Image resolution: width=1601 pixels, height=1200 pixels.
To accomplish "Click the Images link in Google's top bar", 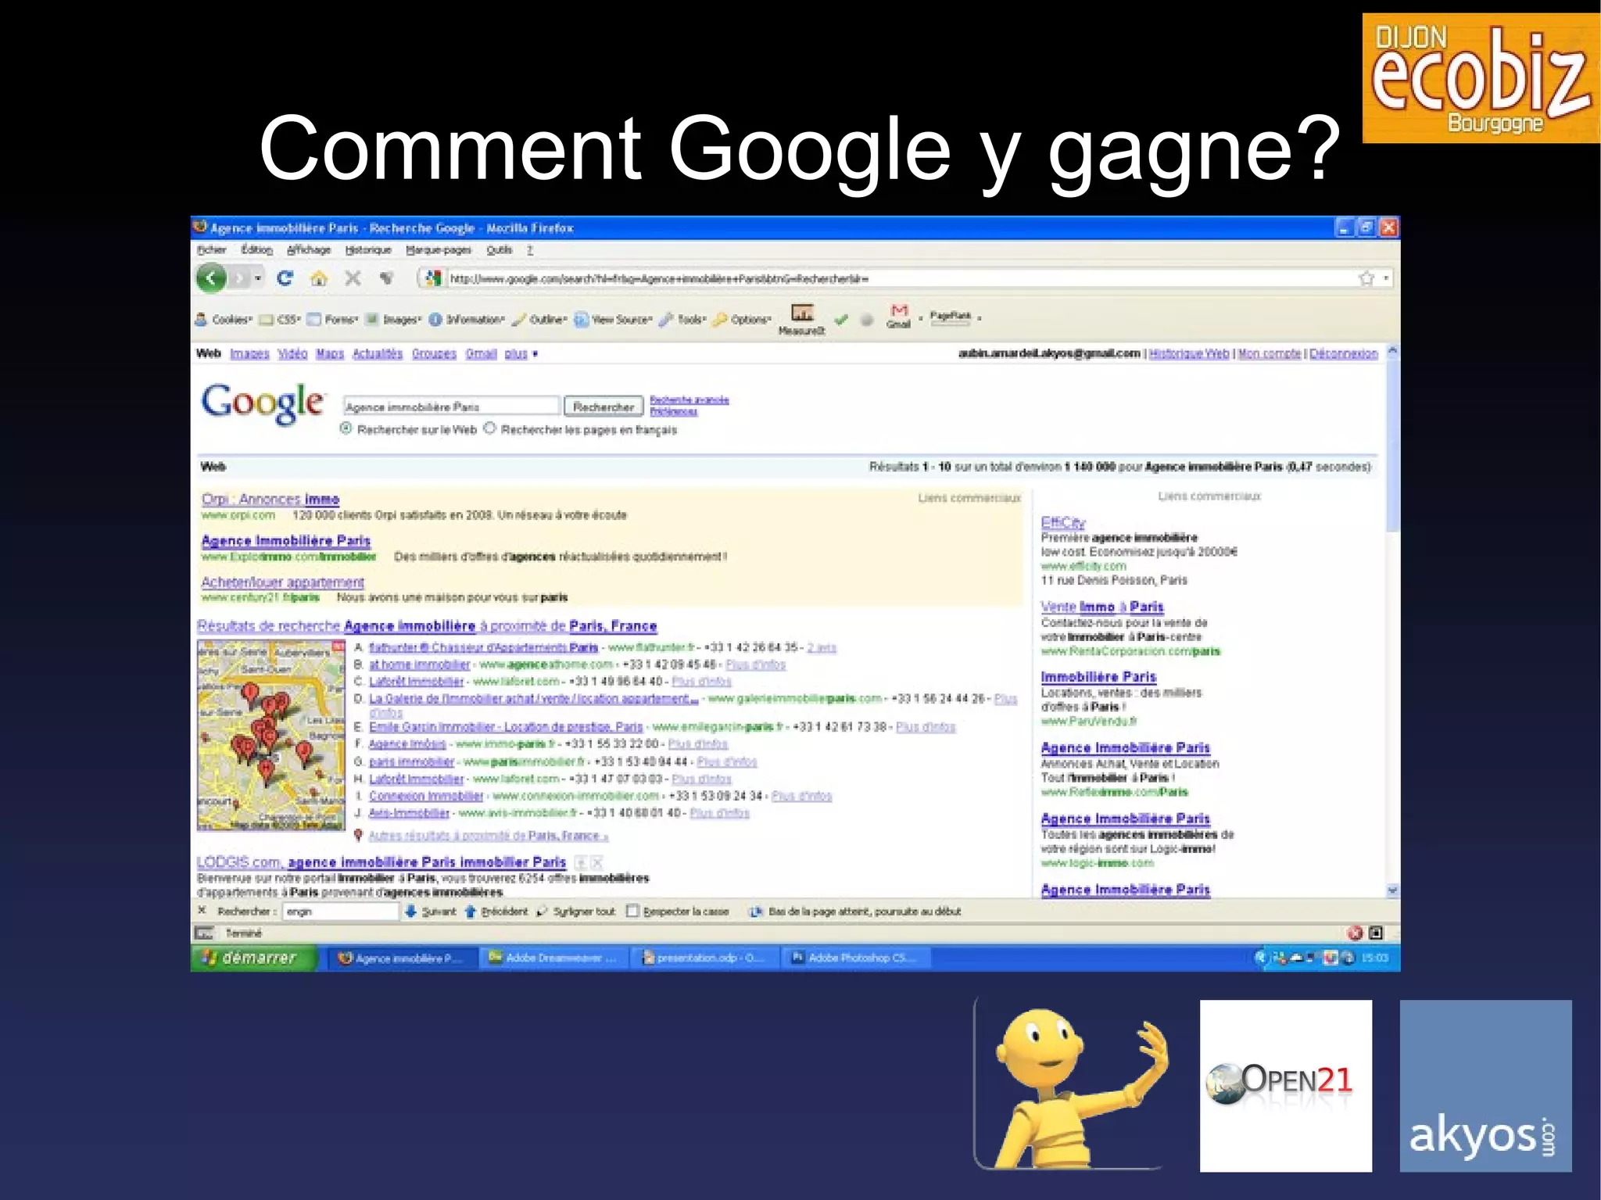I will click(249, 353).
